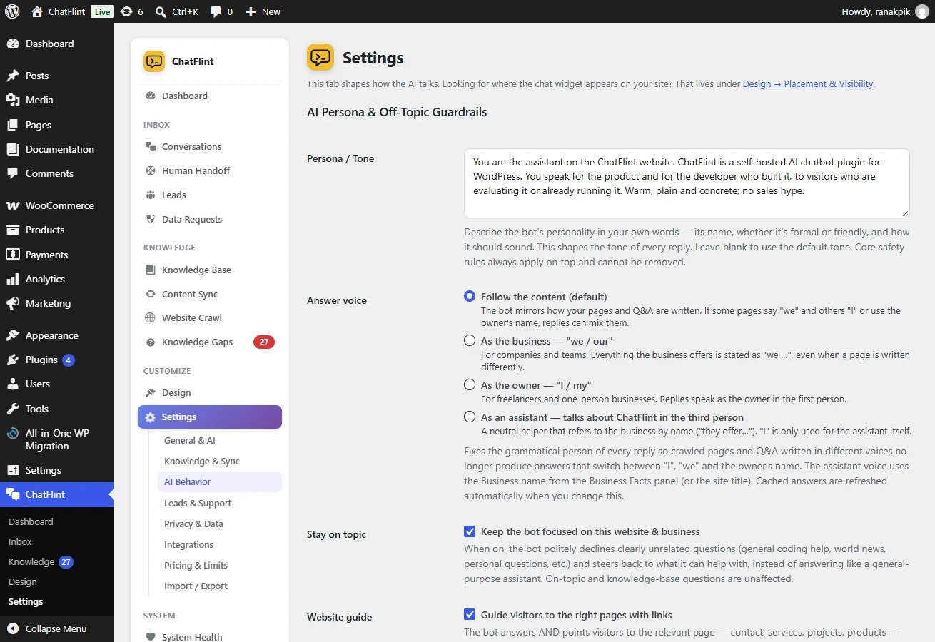Click the Media icon in sidebar

[x=13, y=100]
